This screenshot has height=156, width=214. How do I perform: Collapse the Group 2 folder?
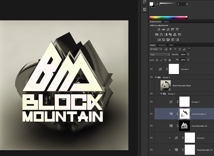coord(156,77)
